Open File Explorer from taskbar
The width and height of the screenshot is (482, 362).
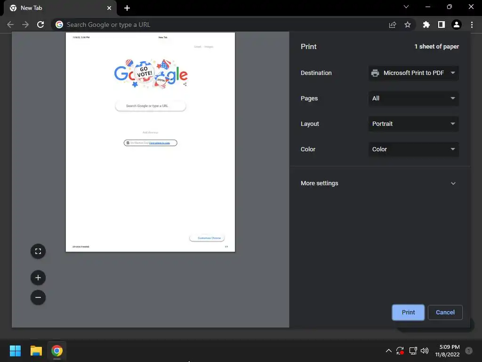click(36, 351)
